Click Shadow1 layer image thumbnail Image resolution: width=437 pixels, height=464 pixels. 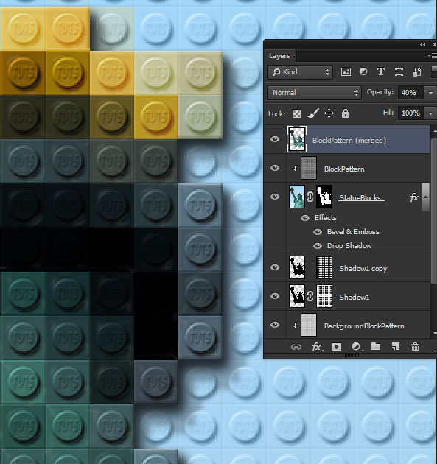coord(297,296)
